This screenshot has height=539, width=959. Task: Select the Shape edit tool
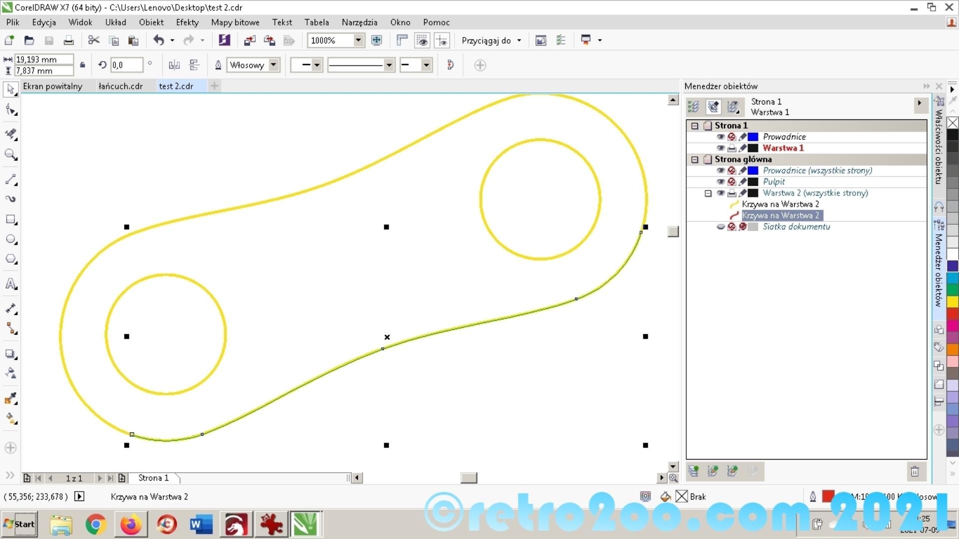click(10, 110)
